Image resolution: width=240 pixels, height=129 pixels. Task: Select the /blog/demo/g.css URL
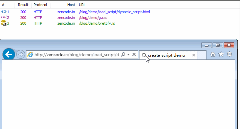pos(93,18)
